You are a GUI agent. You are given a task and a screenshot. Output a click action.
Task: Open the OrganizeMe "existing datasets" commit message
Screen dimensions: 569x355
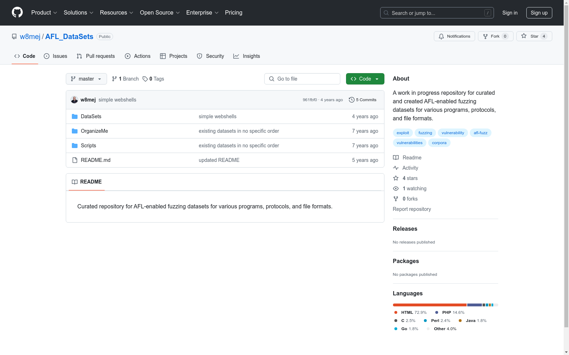click(239, 131)
